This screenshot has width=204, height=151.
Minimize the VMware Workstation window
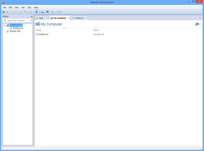(x=189, y=2)
